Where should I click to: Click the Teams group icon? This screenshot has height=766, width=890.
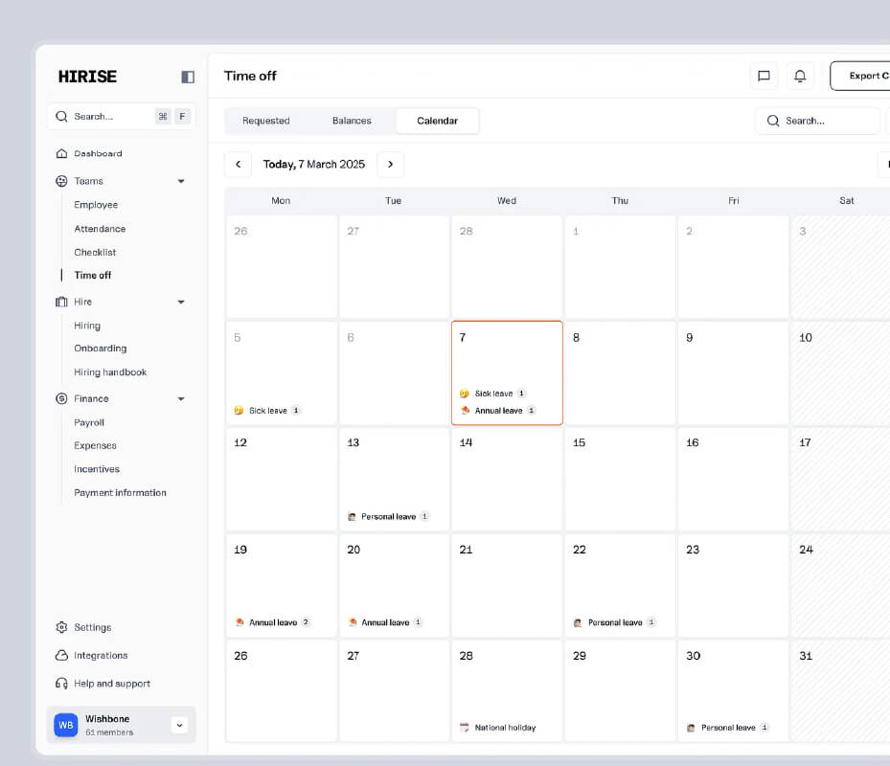point(61,181)
